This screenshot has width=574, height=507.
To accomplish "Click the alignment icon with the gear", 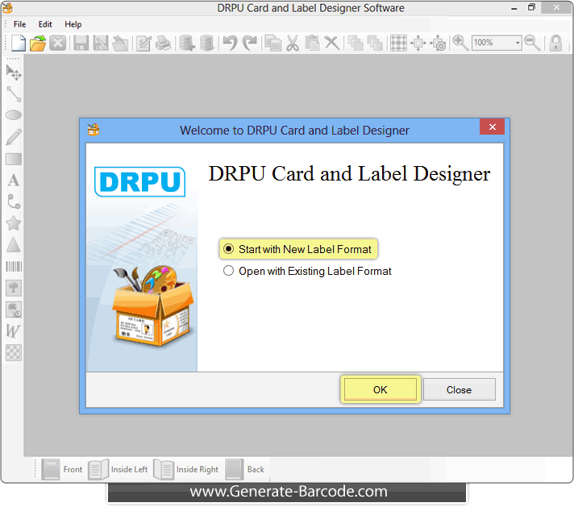I will point(438,43).
